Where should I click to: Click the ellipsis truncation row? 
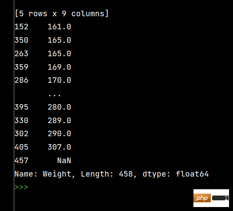click(x=55, y=95)
